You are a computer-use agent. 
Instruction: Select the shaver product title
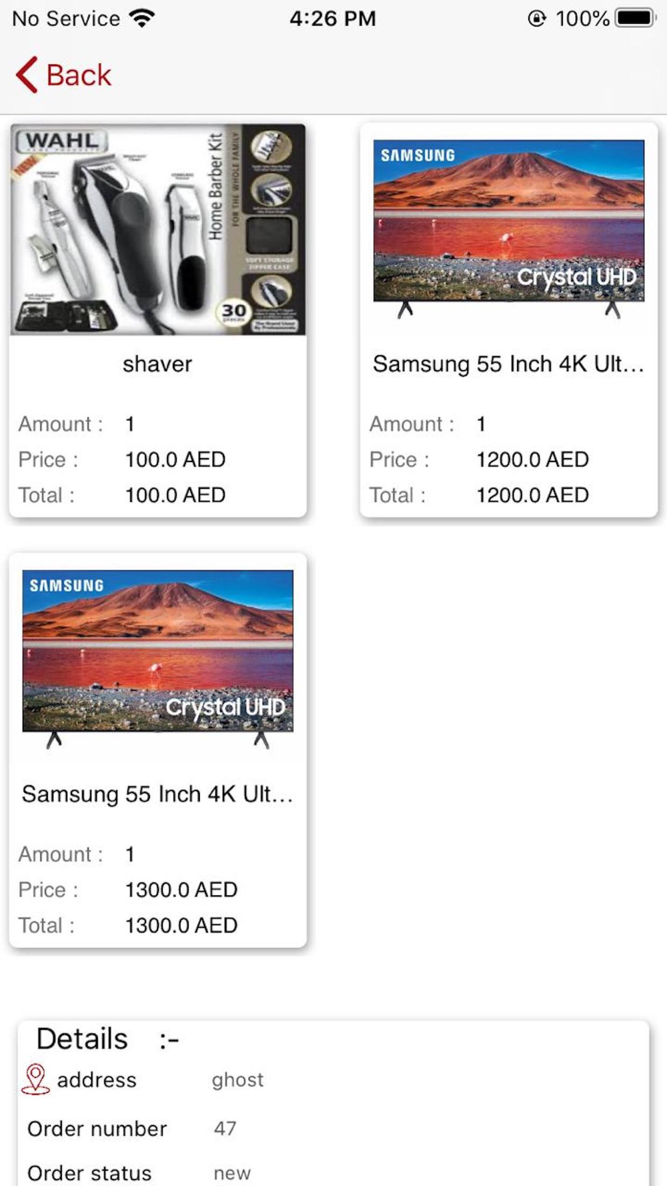click(157, 364)
